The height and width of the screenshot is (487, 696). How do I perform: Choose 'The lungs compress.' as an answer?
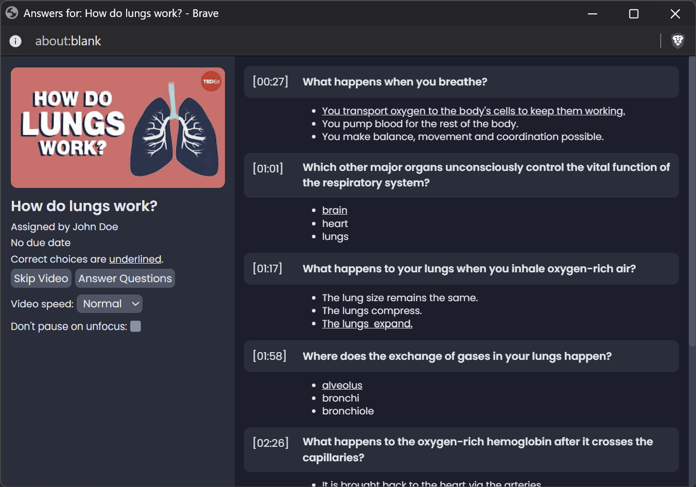tap(372, 310)
